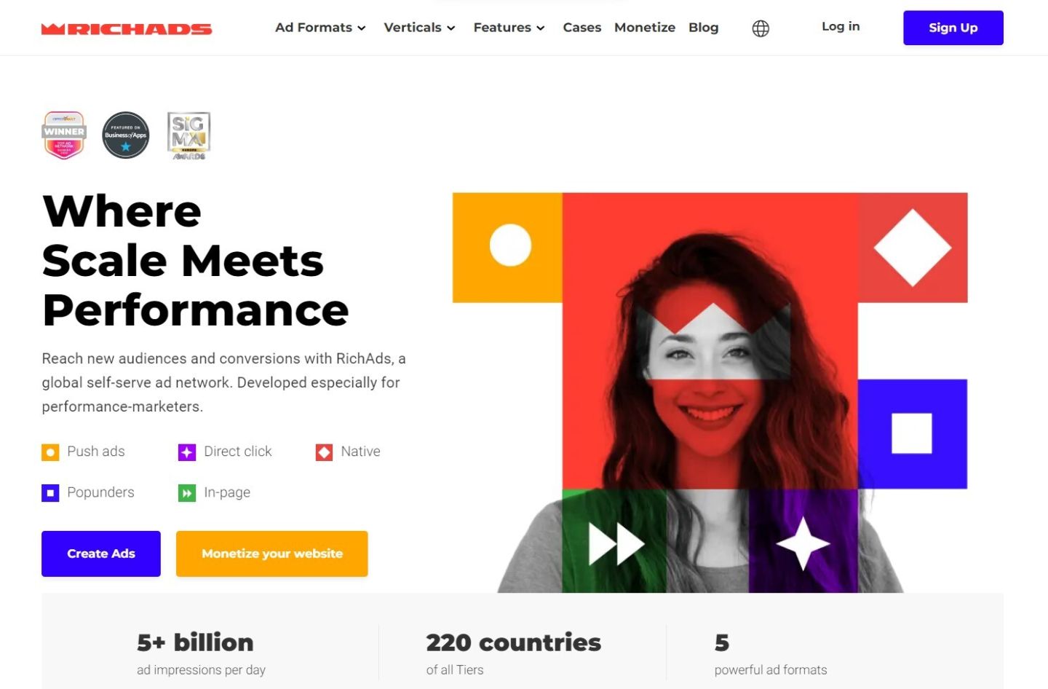This screenshot has width=1048, height=689.
Task: Click the blue Popunders square icon
Action: pos(50,493)
